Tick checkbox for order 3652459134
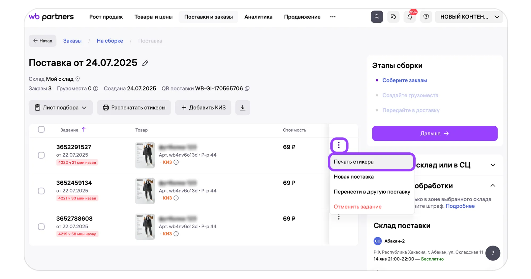 tap(41, 191)
